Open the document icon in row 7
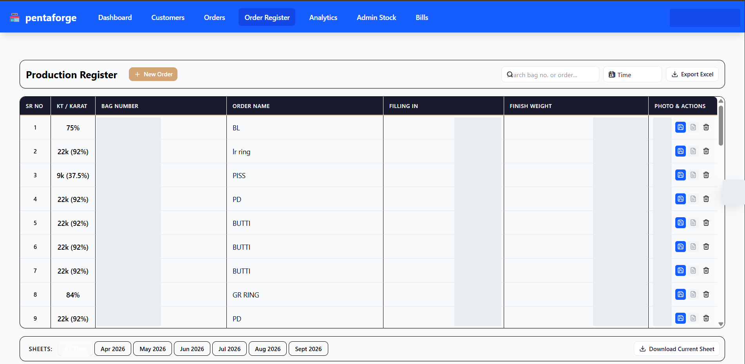Screen dimensions: 745x364 693,270
